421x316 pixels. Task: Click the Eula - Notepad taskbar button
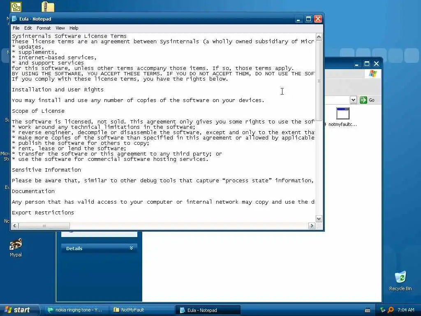(x=208, y=310)
